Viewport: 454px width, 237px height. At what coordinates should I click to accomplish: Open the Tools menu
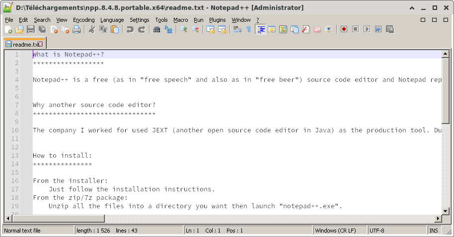tap(161, 20)
